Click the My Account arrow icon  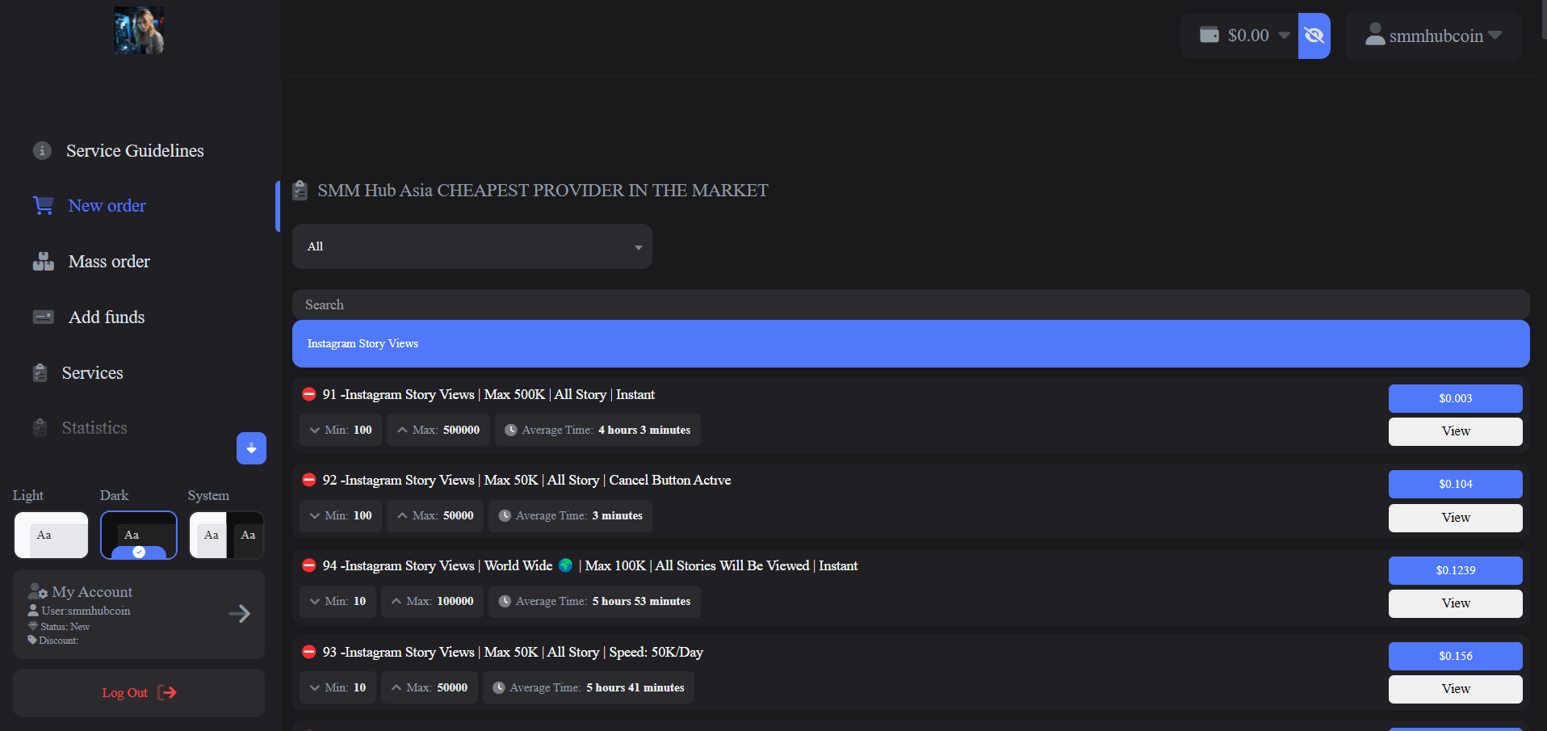click(x=239, y=614)
